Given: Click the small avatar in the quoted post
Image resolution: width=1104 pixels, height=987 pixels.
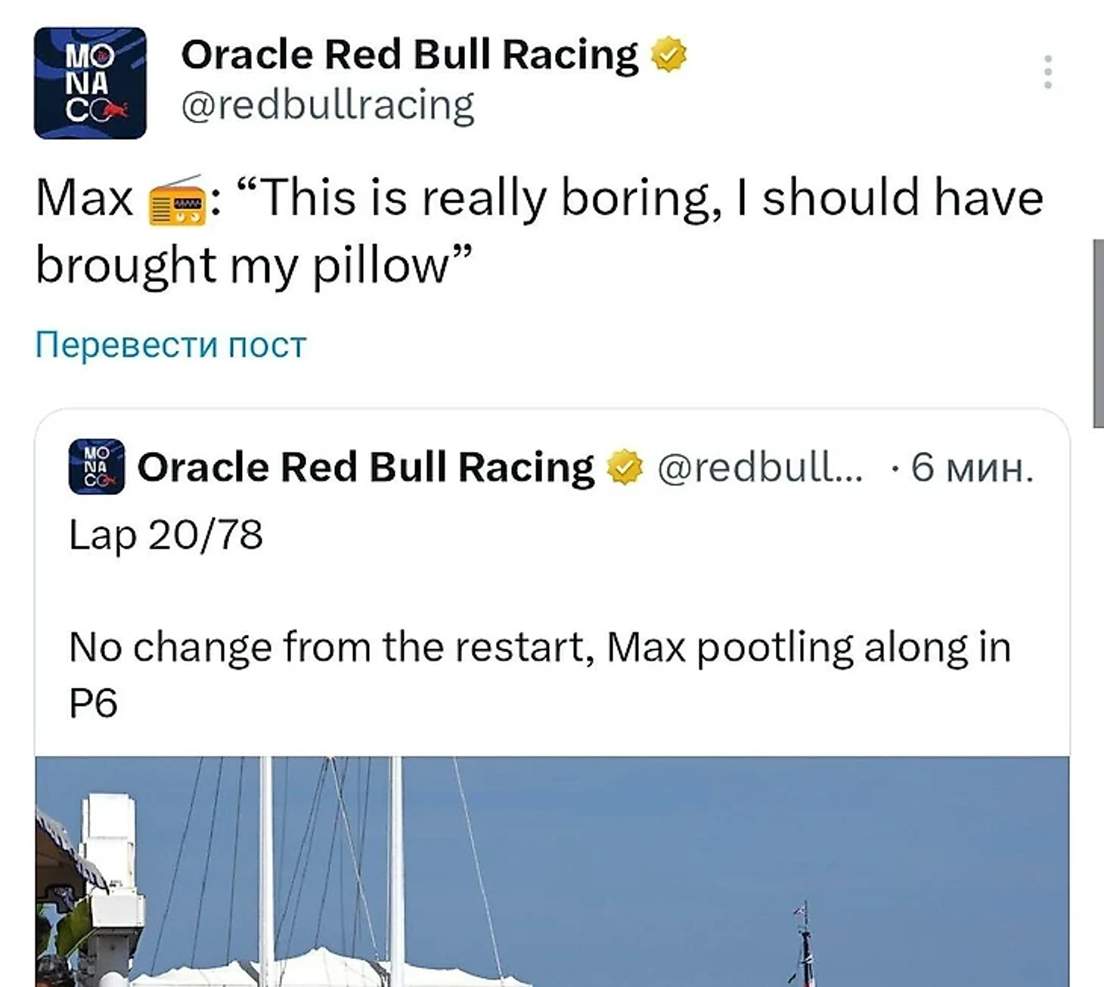Looking at the screenshot, I should tap(97, 467).
